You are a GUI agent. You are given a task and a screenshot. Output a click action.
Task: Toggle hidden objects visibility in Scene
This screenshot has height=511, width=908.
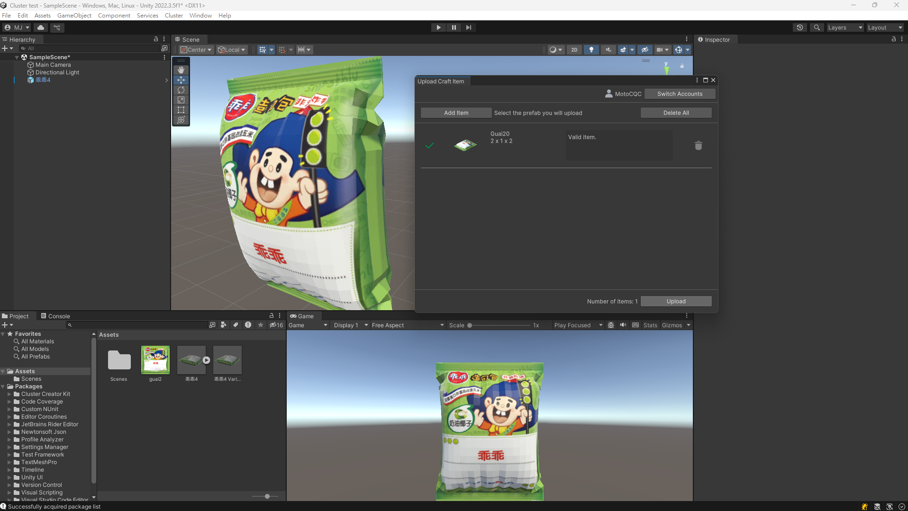(x=645, y=50)
